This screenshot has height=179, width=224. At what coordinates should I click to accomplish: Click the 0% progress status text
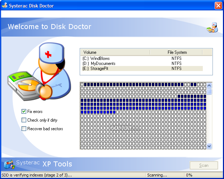189,175
